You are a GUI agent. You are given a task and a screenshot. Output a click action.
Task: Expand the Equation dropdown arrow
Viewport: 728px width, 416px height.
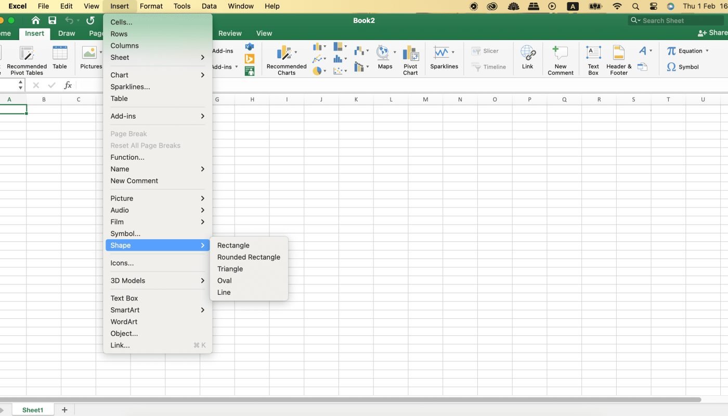pos(707,51)
